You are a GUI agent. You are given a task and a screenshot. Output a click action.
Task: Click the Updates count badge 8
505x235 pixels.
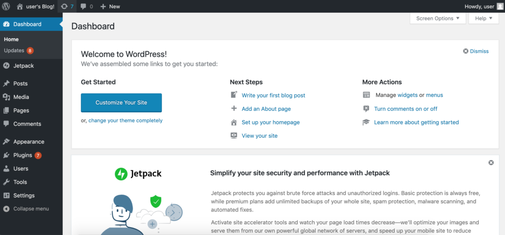[30, 51]
